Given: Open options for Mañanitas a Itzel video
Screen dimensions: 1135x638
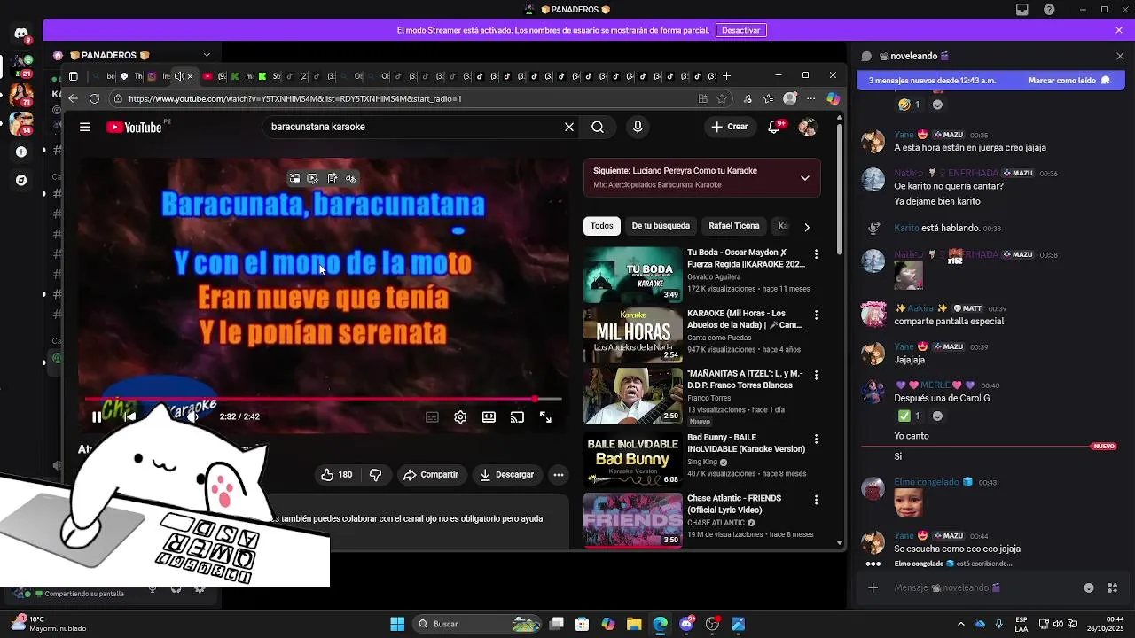Looking at the screenshot, I should click(x=816, y=376).
